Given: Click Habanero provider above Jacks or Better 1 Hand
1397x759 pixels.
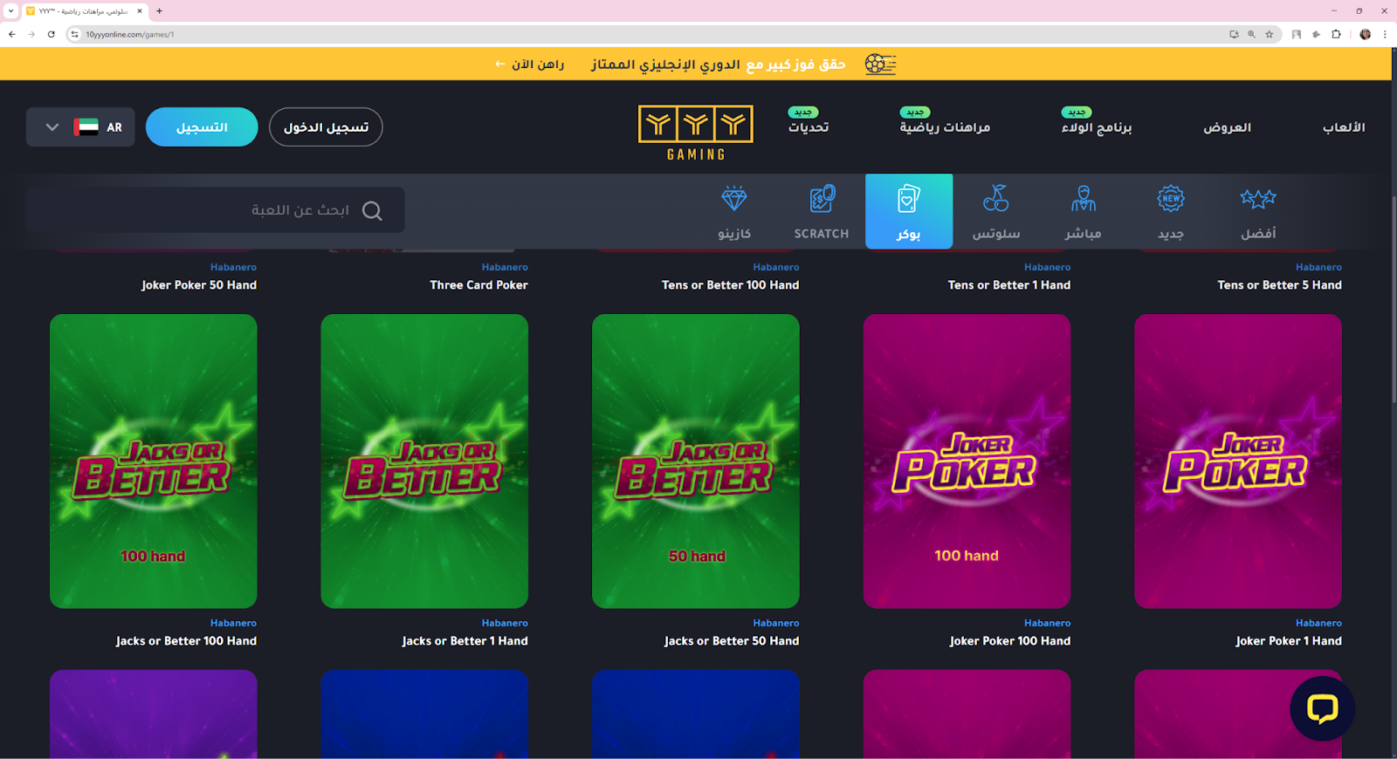Looking at the screenshot, I should (x=505, y=623).
